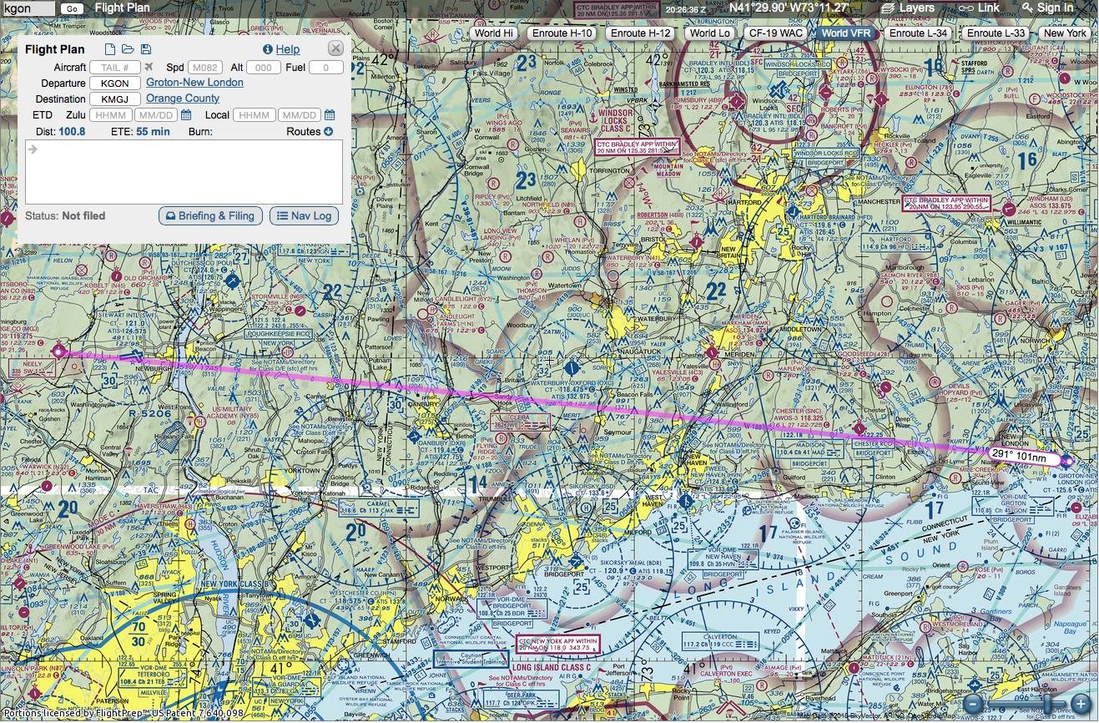1099x723 pixels.
Task: Switch to the Enroute L-33 chart
Action: (996, 33)
